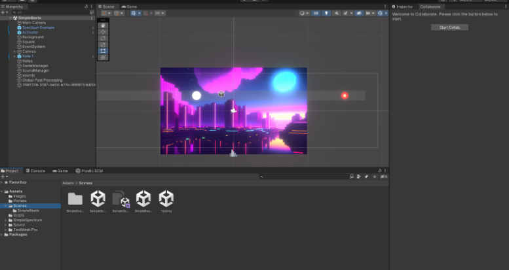
Task: Open the Console tab
Action: (36, 171)
